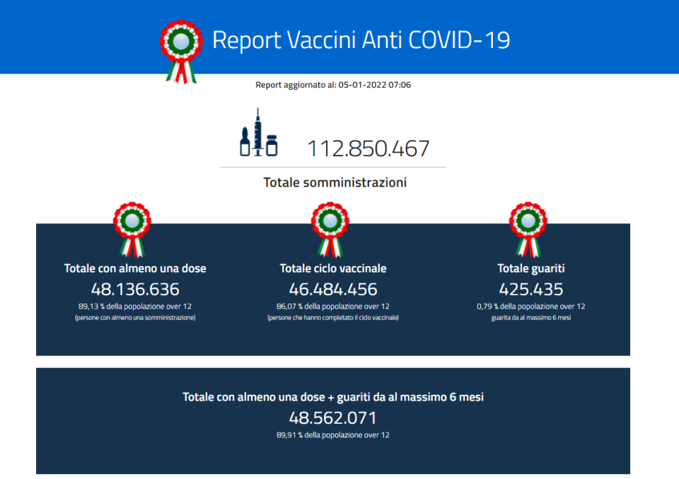Click the 425.435 recovered figure
The image size is (679, 479).
530,289
